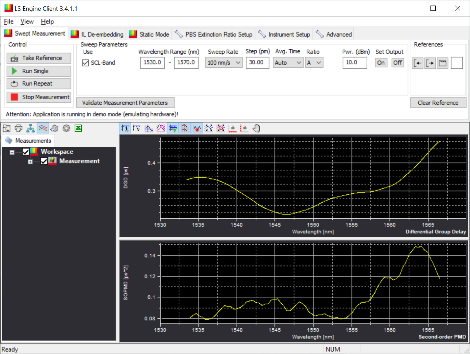Click the empty white box in References

pyautogui.click(x=457, y=63)
